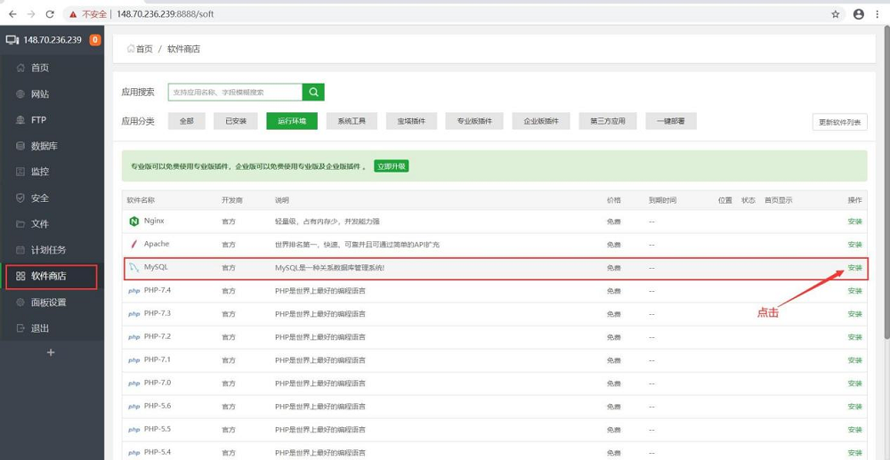
Task: Click the PHP-5.6 software name
Action: coord(158,406)
